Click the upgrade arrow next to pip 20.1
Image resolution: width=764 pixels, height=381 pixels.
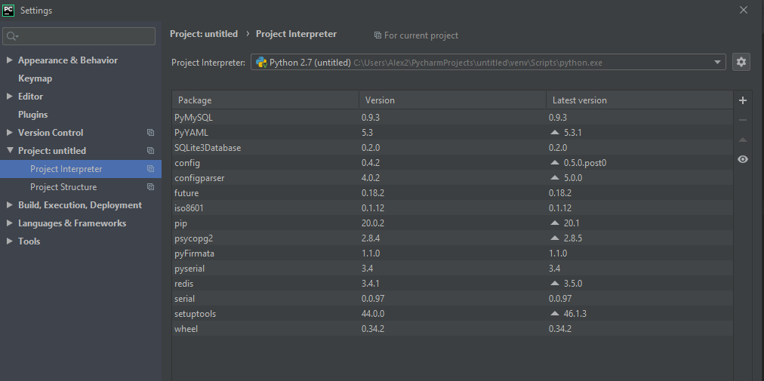554,223
